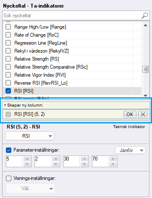Open the Jämför dropdown
Image resolution: width=152 pixels, height=198 pixels.
[x=130, y=150]
